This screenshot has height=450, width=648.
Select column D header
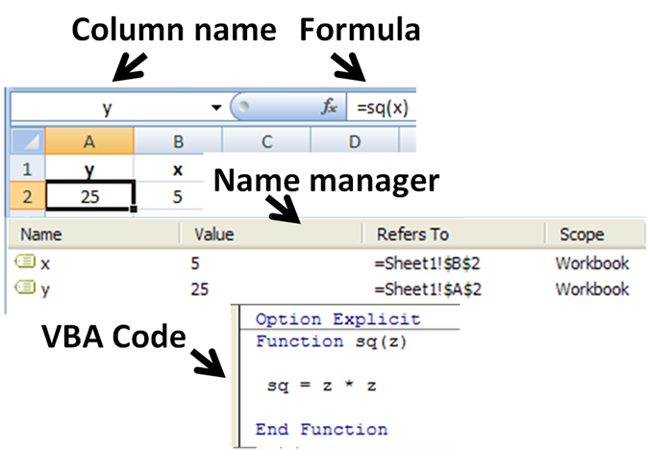[354, 142]
